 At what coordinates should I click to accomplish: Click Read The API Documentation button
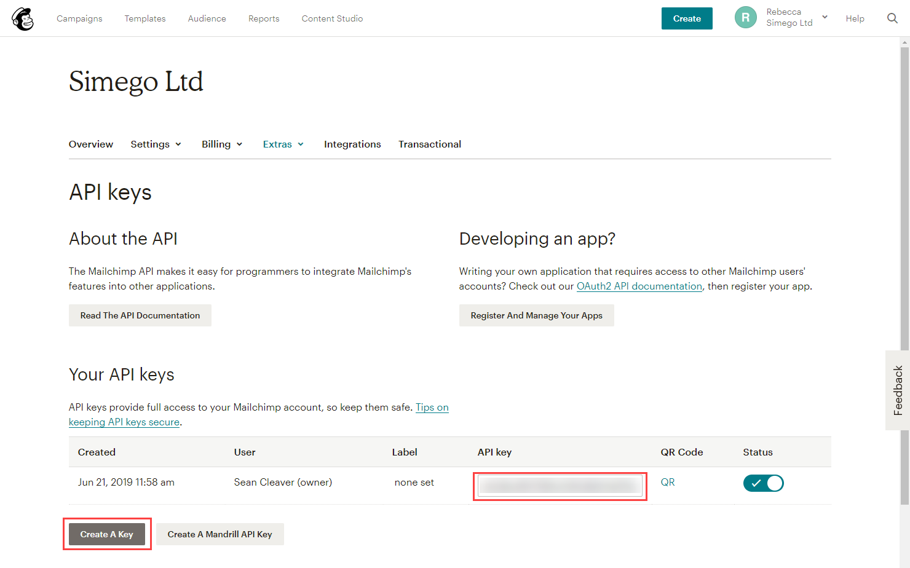(x=140, y=315)
